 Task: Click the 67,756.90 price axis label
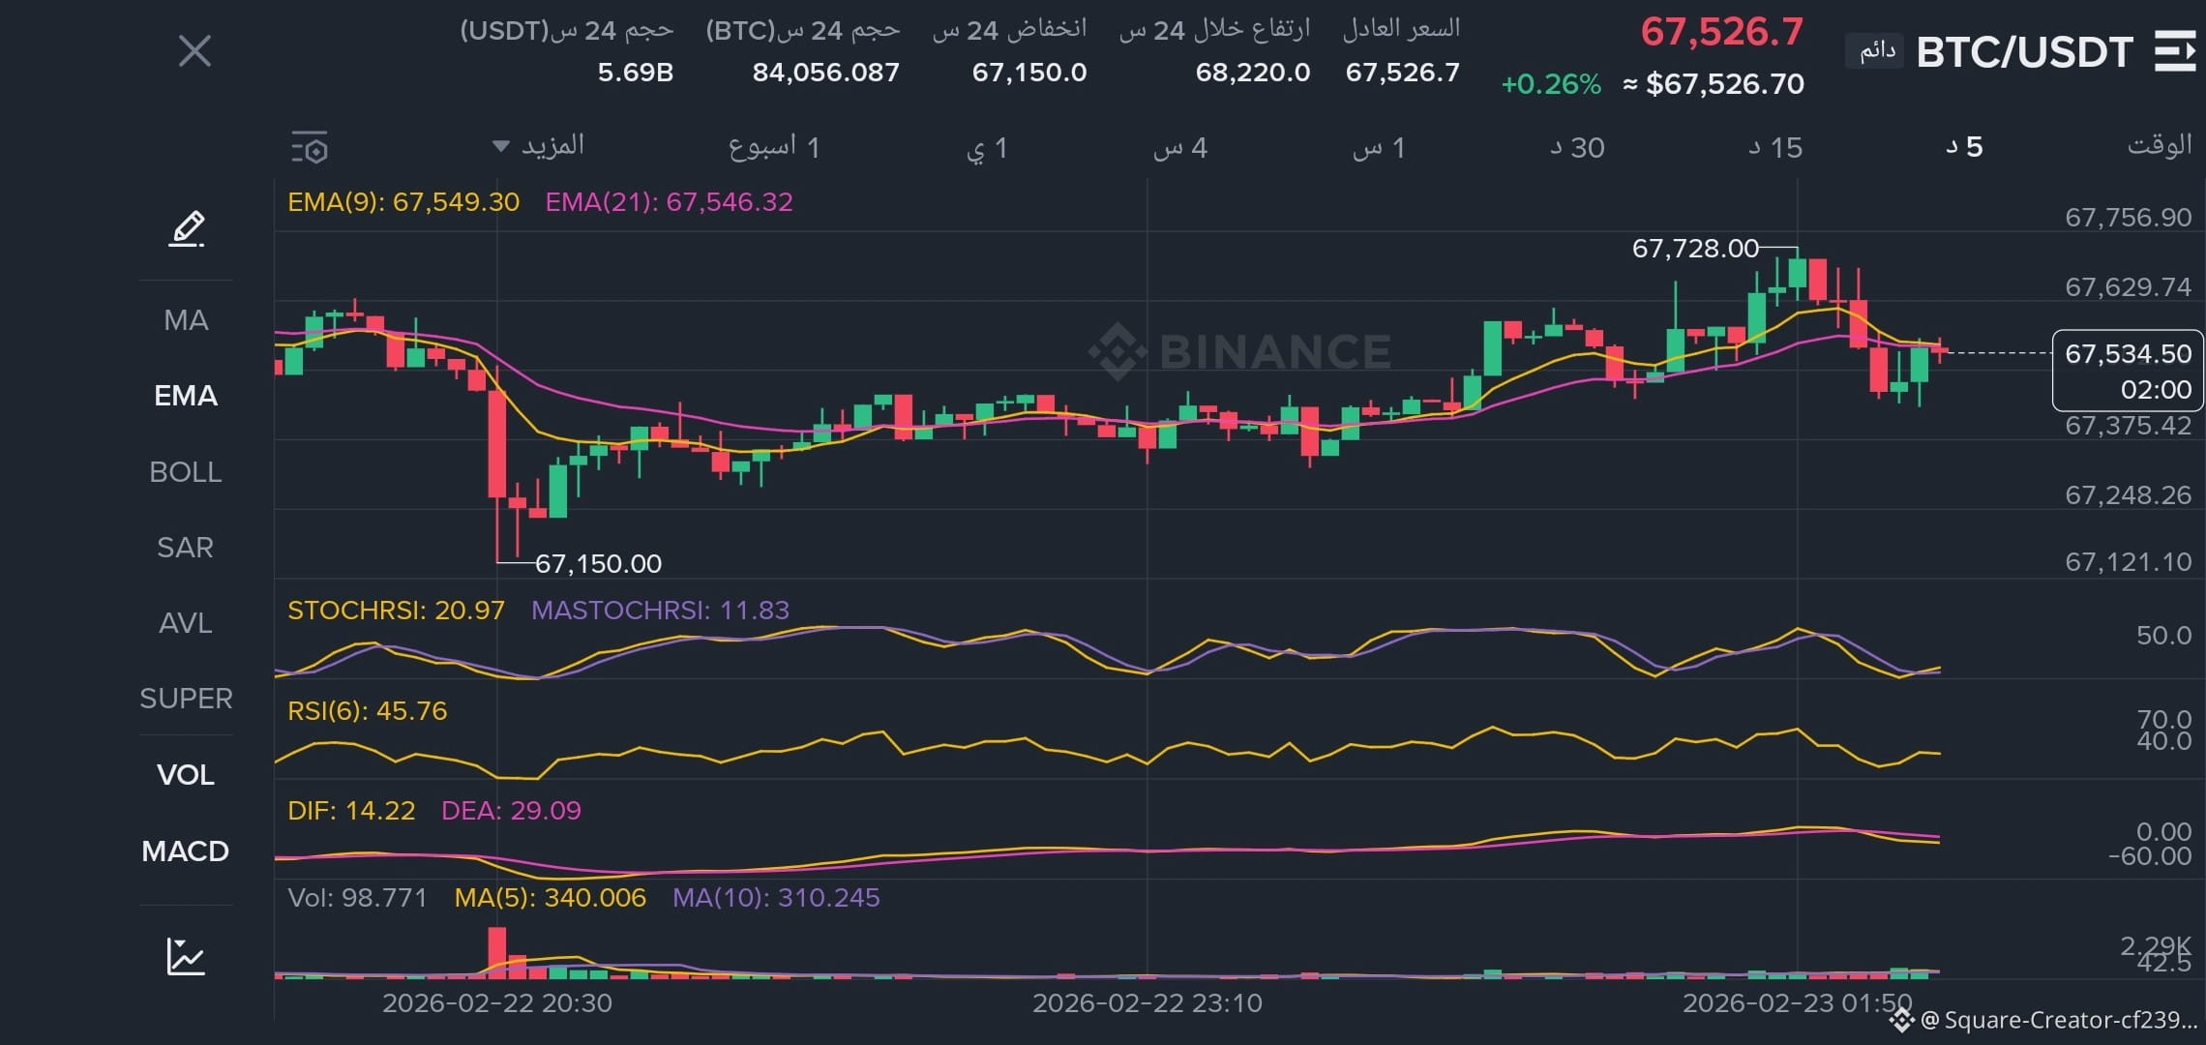tap(2129, 218)
